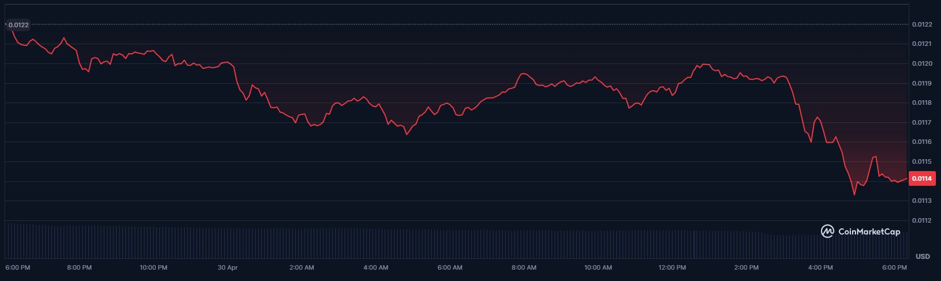Click the 0.0118 y-axis label
The image size is (941, 281).
[922, 103]
